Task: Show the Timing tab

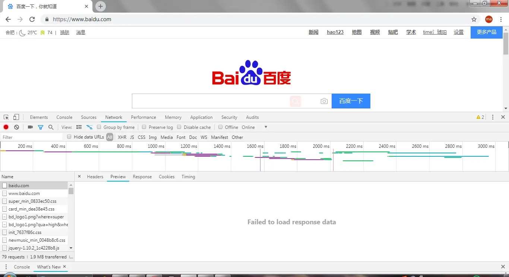Action: tap(188, 176)
